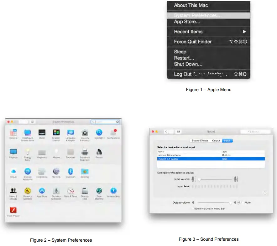Enable Show volume in menu bar
This screenshot has width=277, height=246.
click(193, 209)
